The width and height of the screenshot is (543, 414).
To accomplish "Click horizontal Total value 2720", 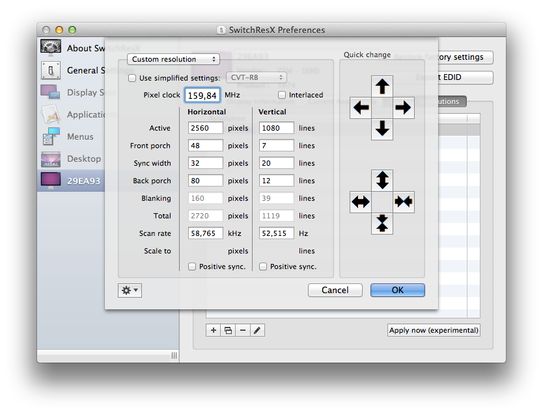I will (x=206, y=216).
